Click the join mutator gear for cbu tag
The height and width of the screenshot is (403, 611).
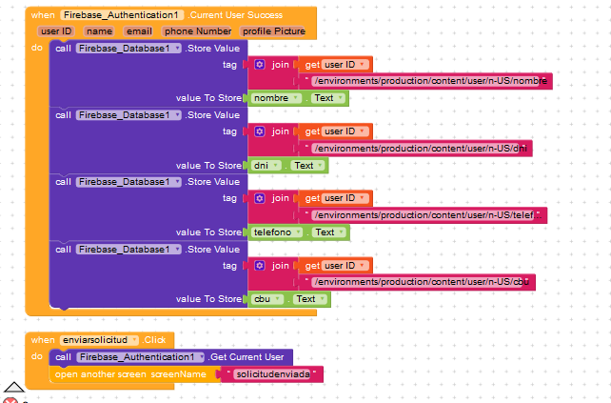(260, 266)
